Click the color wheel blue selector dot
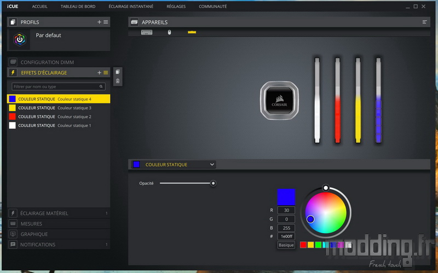The height and width of the screenshot is (273, 438). pyautogui.click(x=310, y=219)
